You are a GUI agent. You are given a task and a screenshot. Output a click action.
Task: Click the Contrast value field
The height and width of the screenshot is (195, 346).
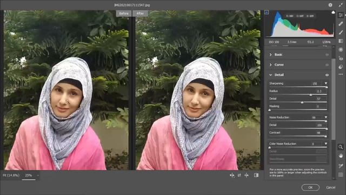[x=321, y=133]
